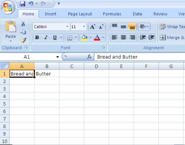Select the row 1 header
Image resolution: width=185 pixels, height=145 pixels.
pos(5,74)
